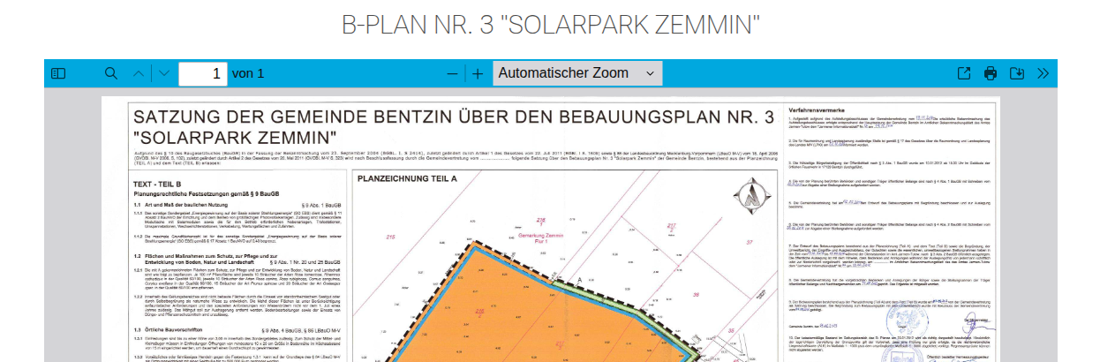The width and height of the screenshot is (1115, 362).
Task: Click the Planzeichnung Teil A label
Action: pos(407,178)
